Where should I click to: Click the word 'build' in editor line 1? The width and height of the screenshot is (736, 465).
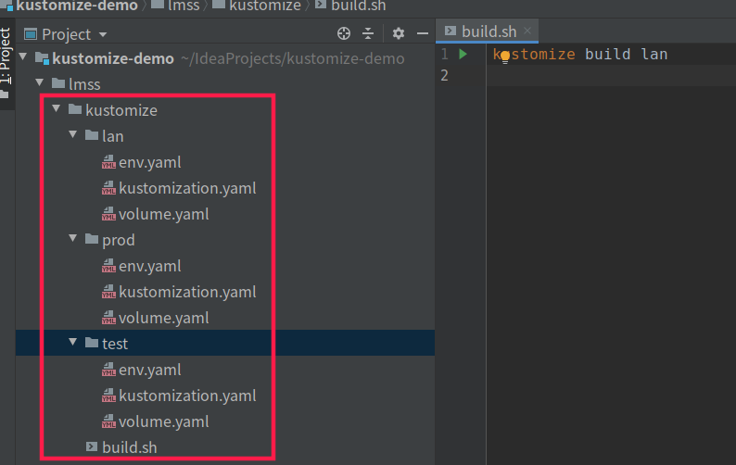(607, 54)
